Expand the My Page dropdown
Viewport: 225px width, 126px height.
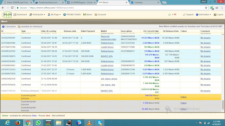point(54,15)
